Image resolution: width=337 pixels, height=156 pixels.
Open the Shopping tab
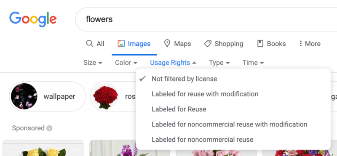(x=224, y=44)
